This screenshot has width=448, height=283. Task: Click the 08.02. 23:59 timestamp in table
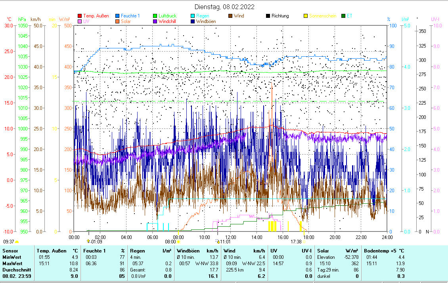[x=16, y=276]
